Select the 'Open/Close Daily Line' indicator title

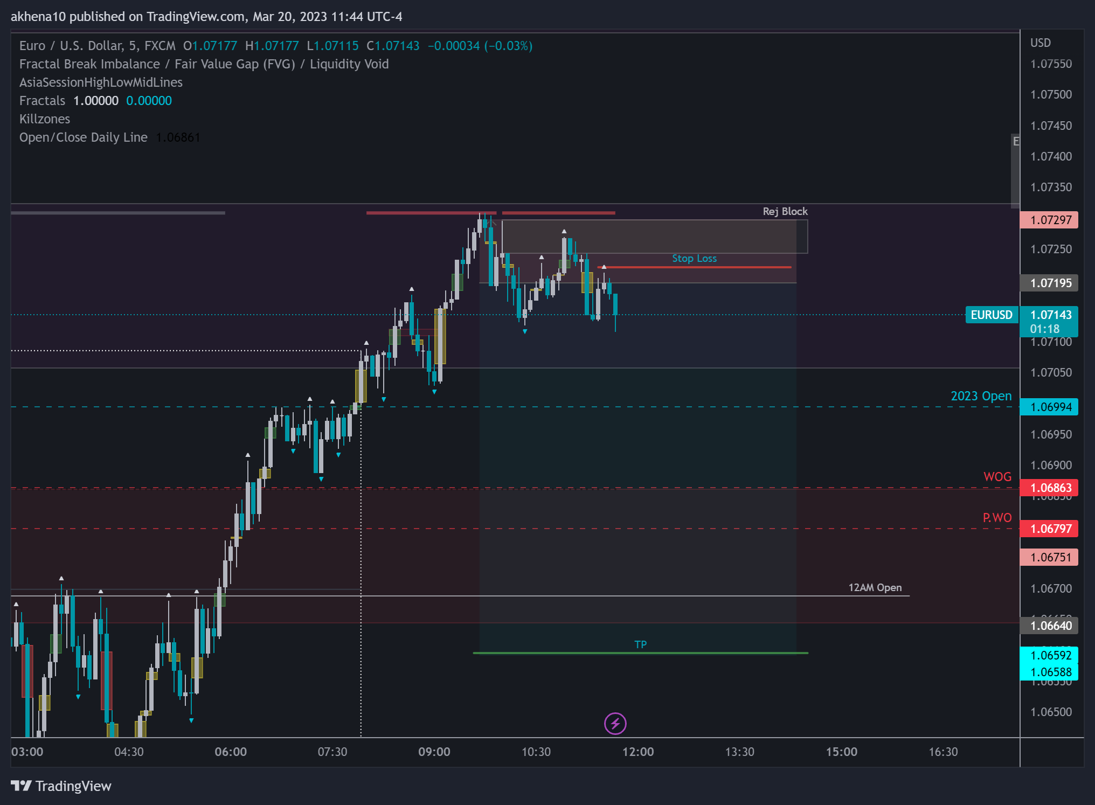(x=84, y=137)
